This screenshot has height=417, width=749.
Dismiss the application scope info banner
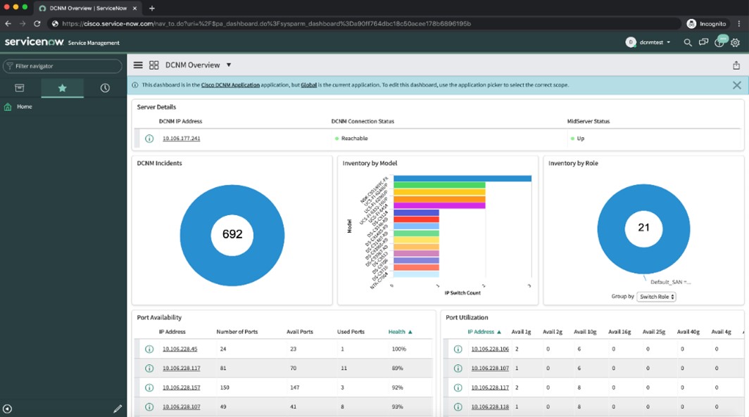(x=736, y=85)
